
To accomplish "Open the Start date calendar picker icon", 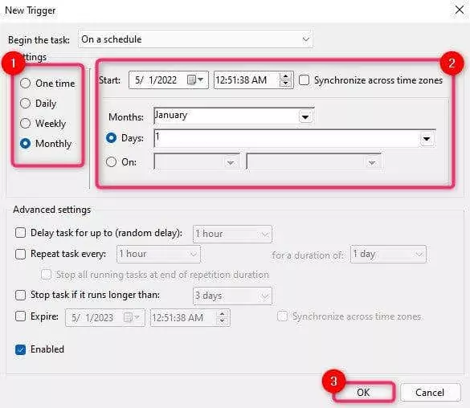I will click(x=195, y=80).
